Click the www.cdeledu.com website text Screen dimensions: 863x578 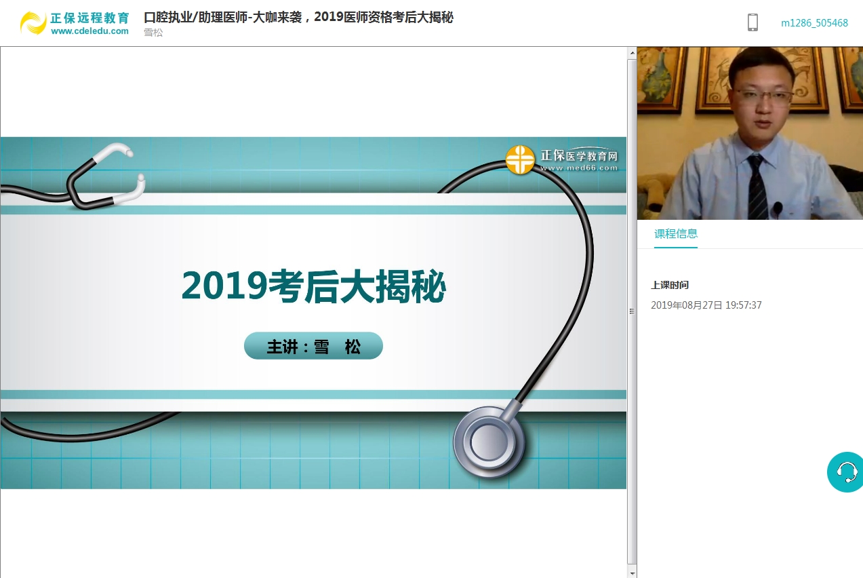pyautogui.click(x=89, y=31)
